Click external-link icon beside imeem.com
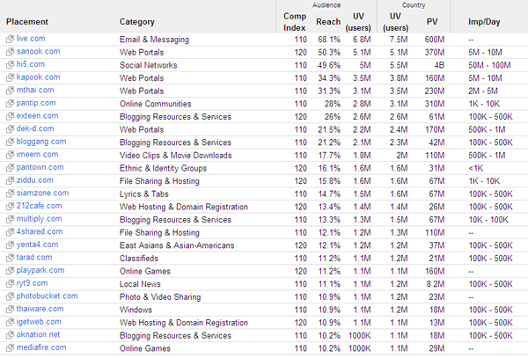528x358 pixels. (10, 155)
